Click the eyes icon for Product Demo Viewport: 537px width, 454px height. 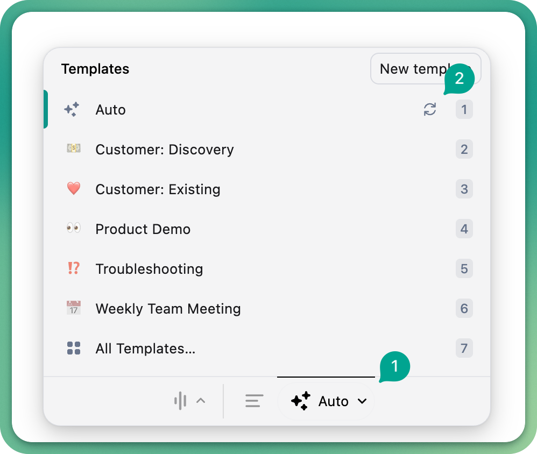[73, 229]
